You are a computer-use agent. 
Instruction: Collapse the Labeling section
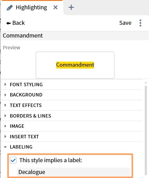72,147
